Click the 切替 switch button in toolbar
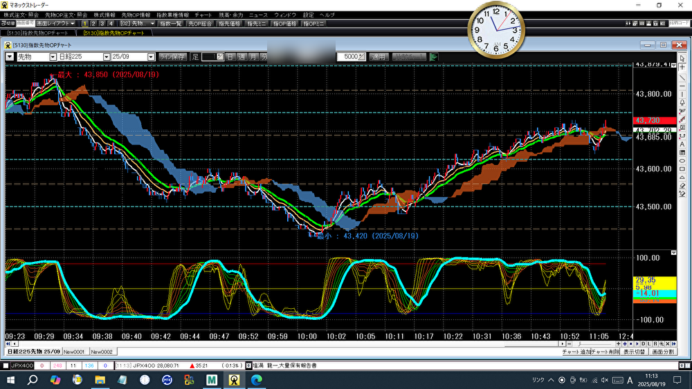692x389 pixels. (8, 23)
